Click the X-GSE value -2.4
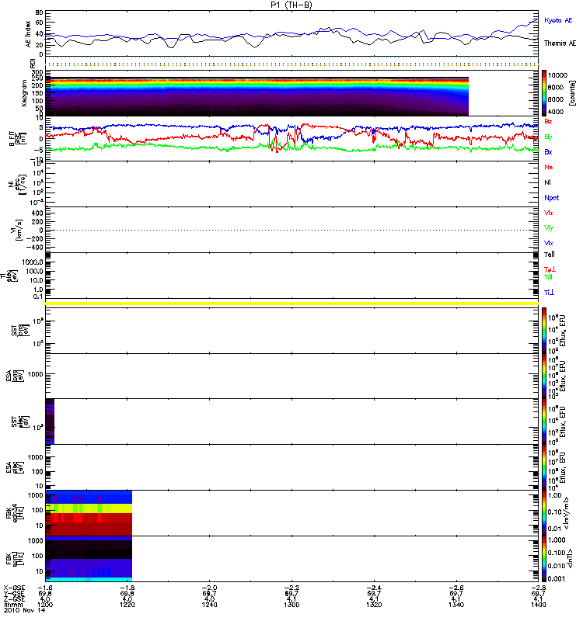 (x=374, y=588)
